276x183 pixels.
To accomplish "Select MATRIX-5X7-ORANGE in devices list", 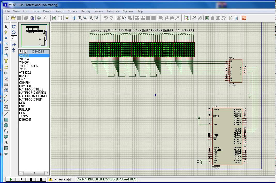I will tap(34, 96).
